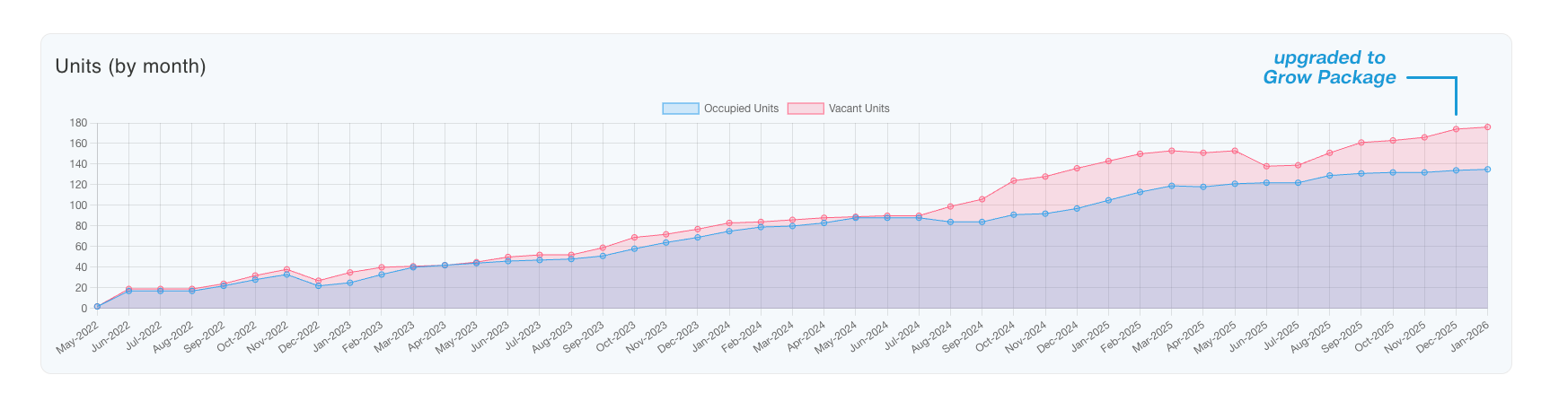The height and width of the screenshot is (410, 1550).
Task: Click the Jan-2025 x-axis label
Action: pos(1093,338)
